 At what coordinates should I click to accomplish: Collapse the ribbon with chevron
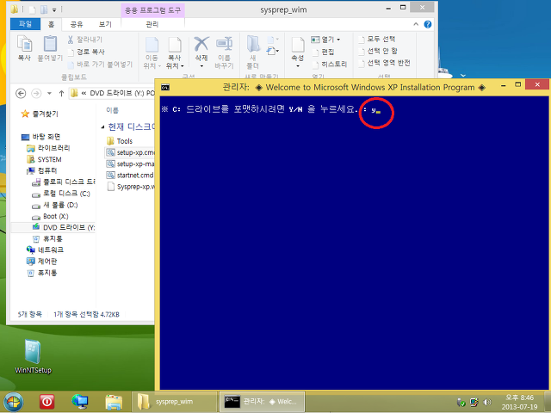tap(416, 24)
